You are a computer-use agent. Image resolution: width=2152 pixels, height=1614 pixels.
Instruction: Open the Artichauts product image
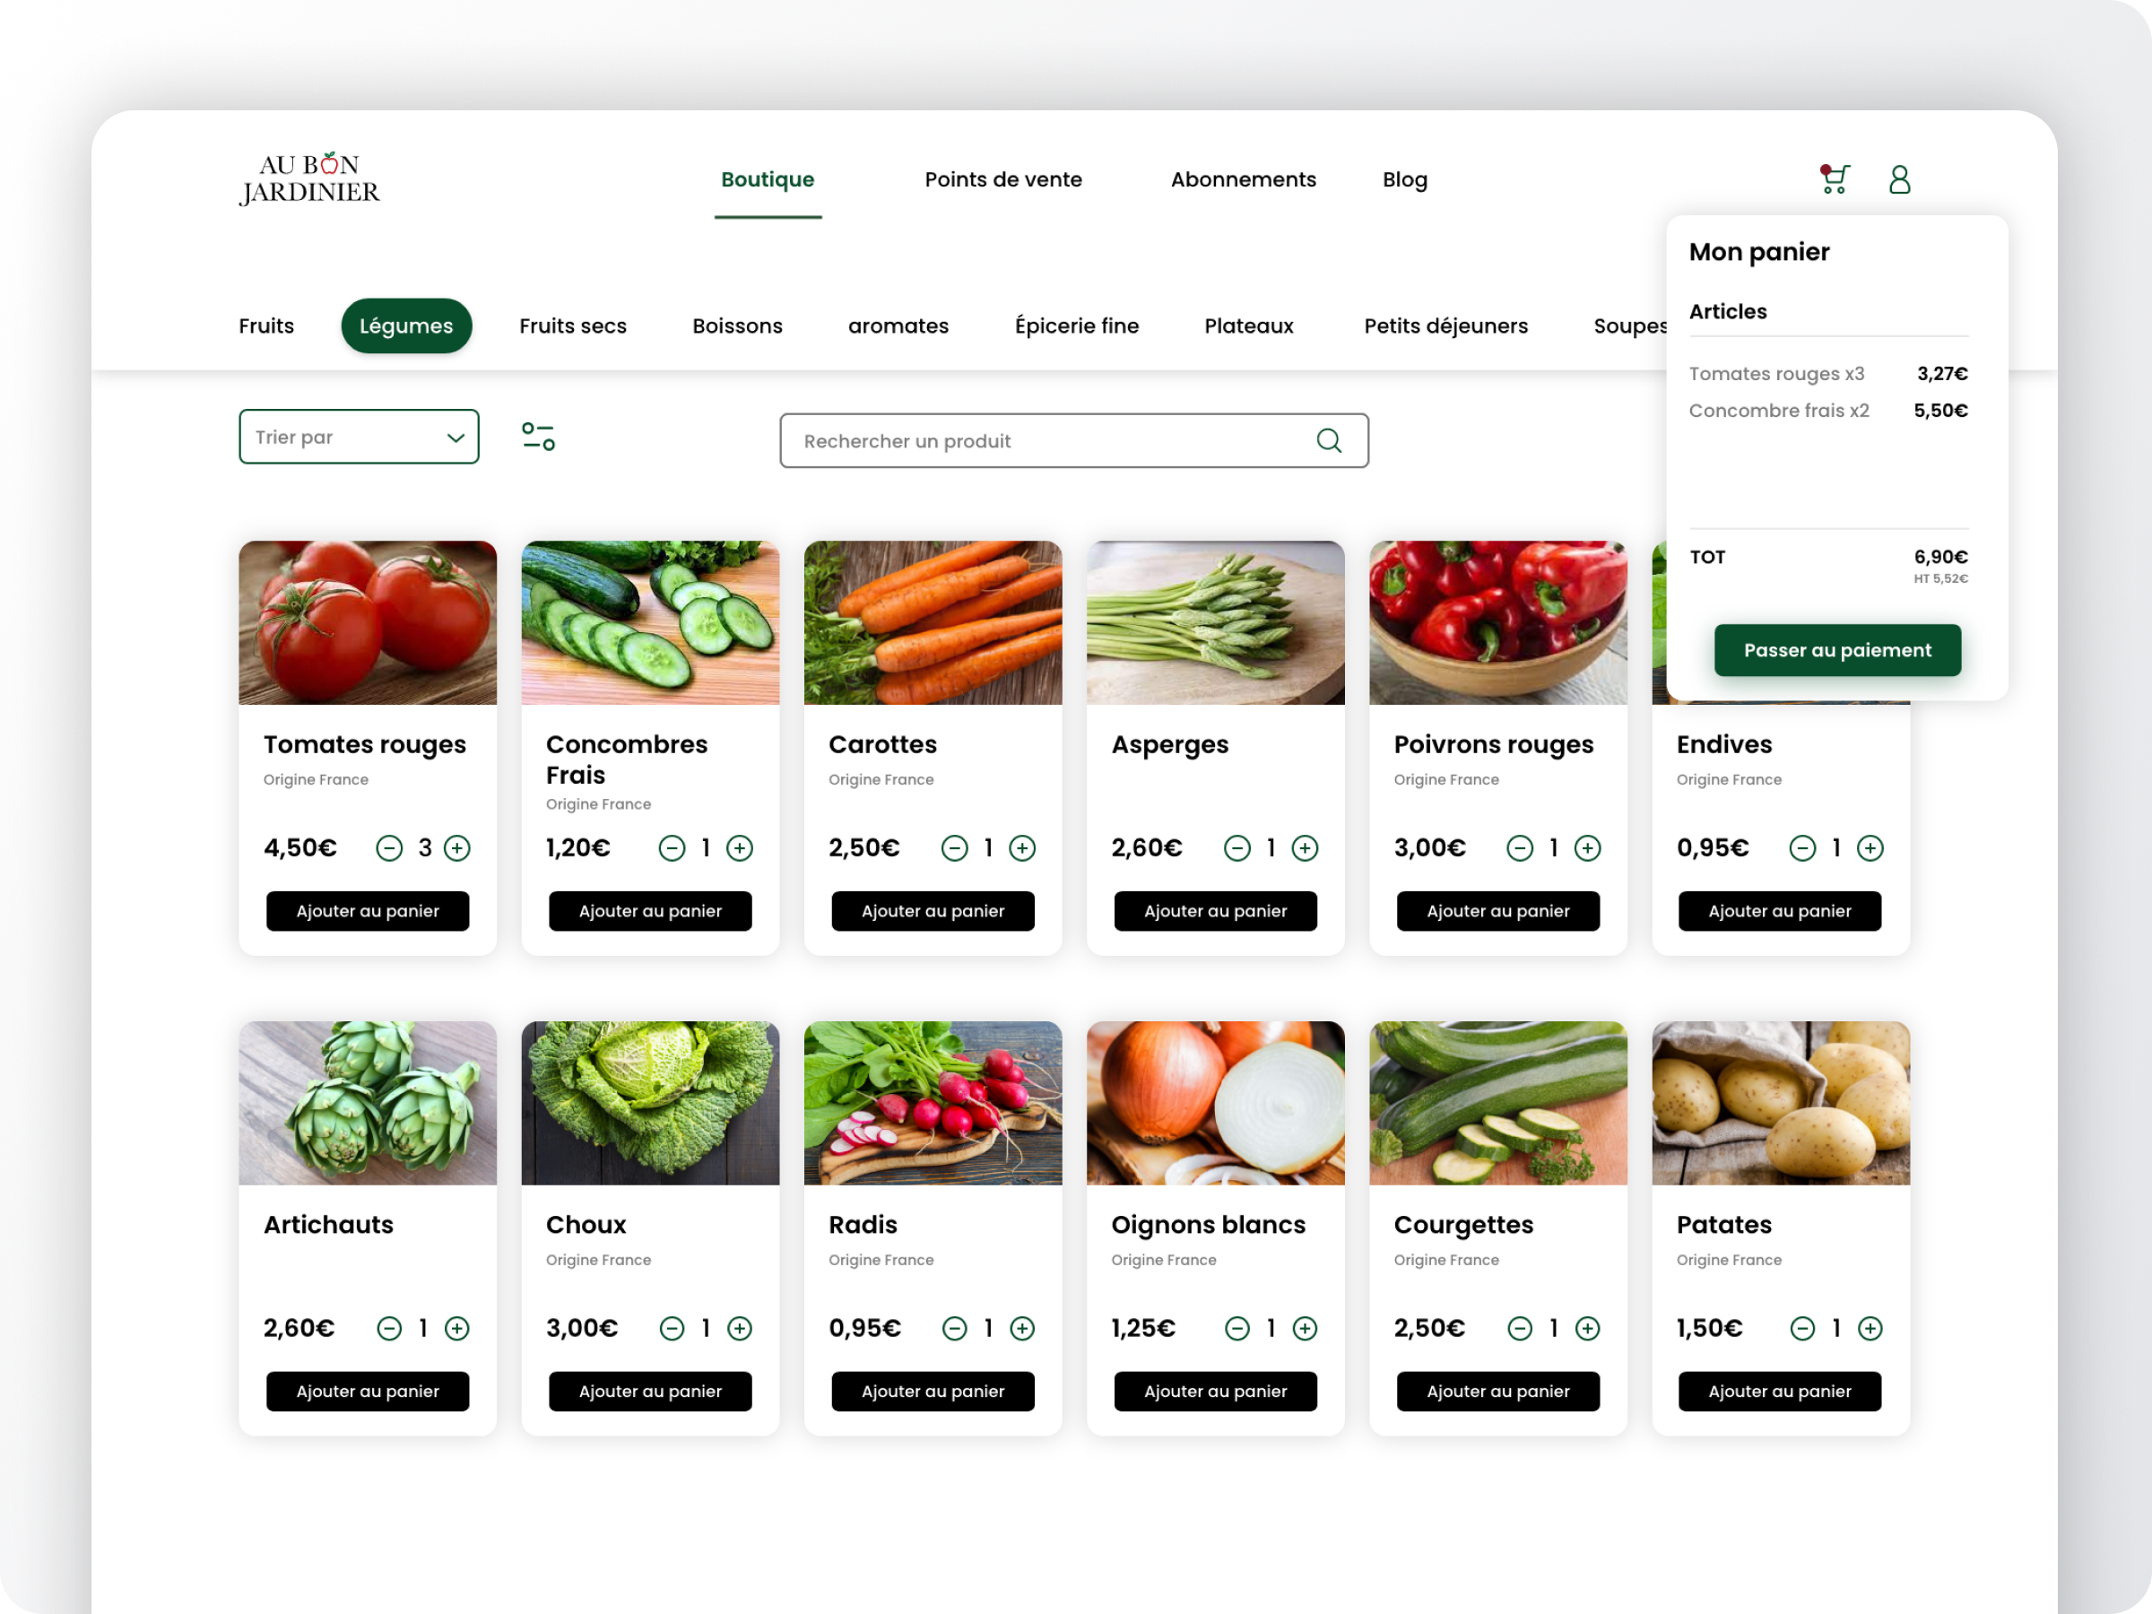pyautogui.click(x=368, y=1103)
